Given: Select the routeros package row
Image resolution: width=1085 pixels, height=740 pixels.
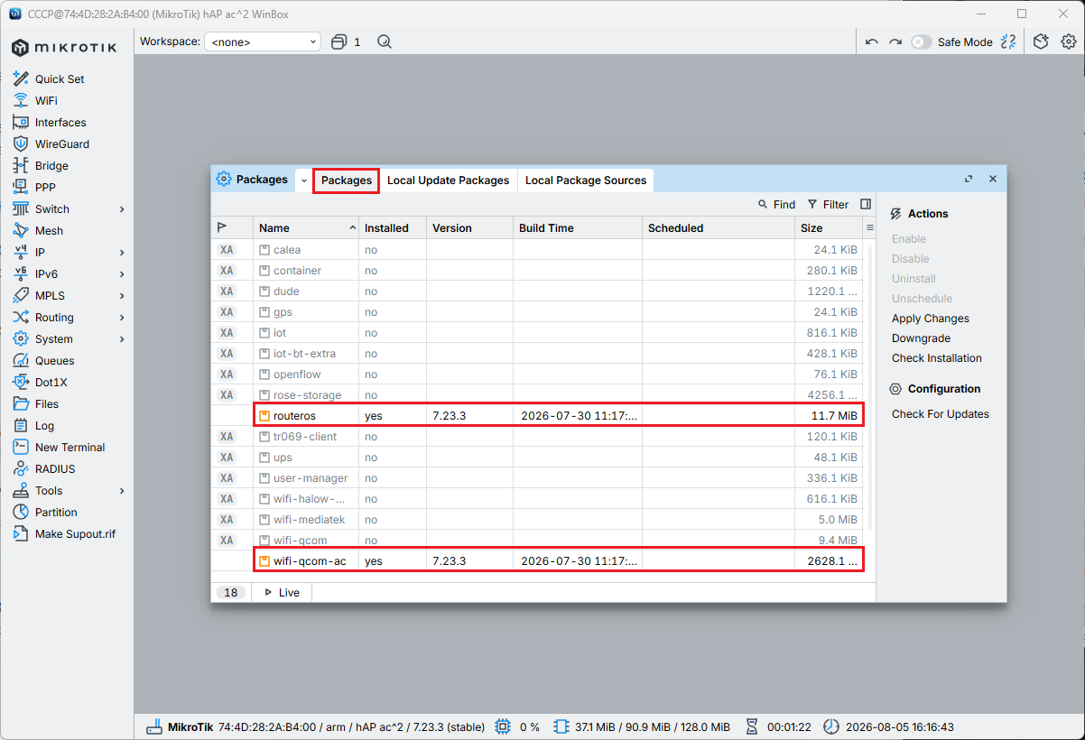Looking at the screenshot, I should pos(537,416).
